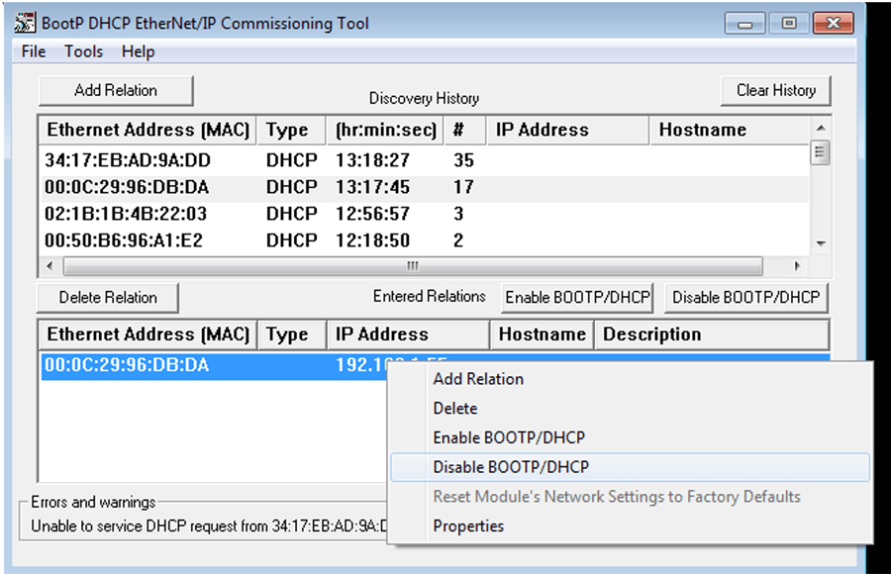Click the (hr:min:sec) column header
Screen dimensions: 891x574
coord(385,131)
